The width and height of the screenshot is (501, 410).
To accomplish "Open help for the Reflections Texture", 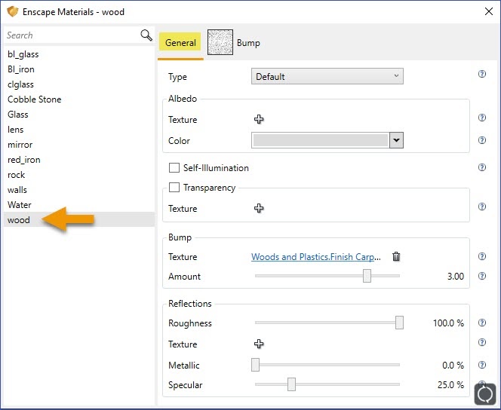I will click(x=482, y=342).
